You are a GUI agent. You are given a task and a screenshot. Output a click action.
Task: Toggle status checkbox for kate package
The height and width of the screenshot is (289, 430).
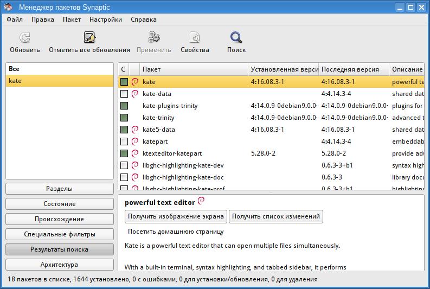124,82
